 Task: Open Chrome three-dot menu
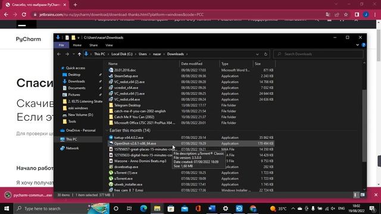375,14
